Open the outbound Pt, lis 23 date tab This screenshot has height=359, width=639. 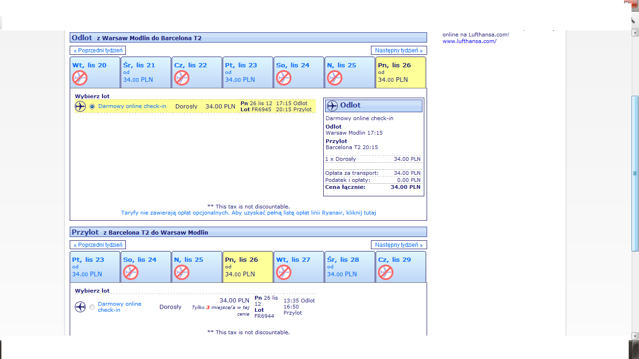point(248,72)
